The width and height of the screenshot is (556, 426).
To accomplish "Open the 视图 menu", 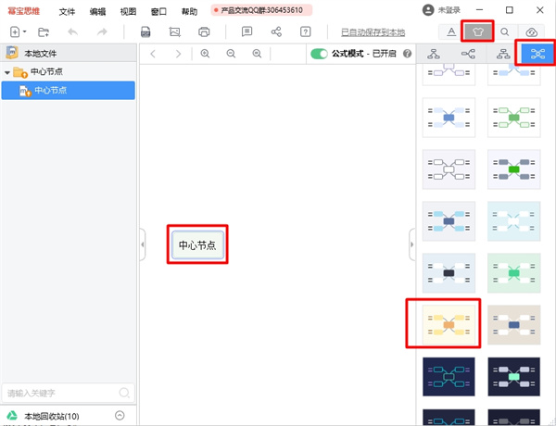I will point(128,11).
